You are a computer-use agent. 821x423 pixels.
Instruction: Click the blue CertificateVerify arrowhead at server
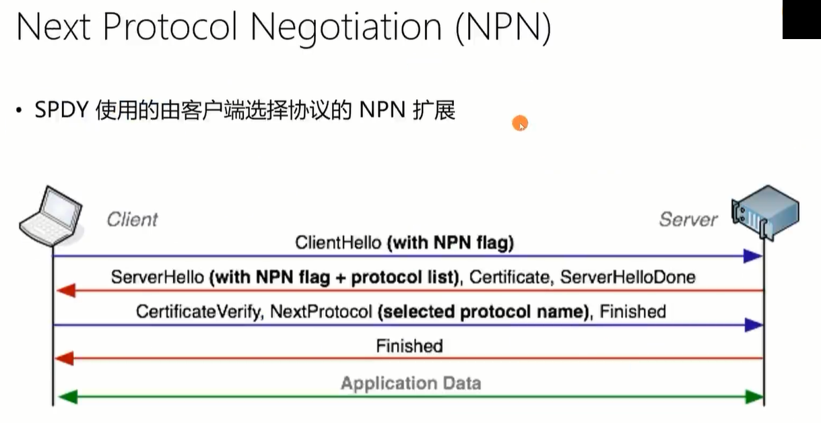click(x=753, y=325)
